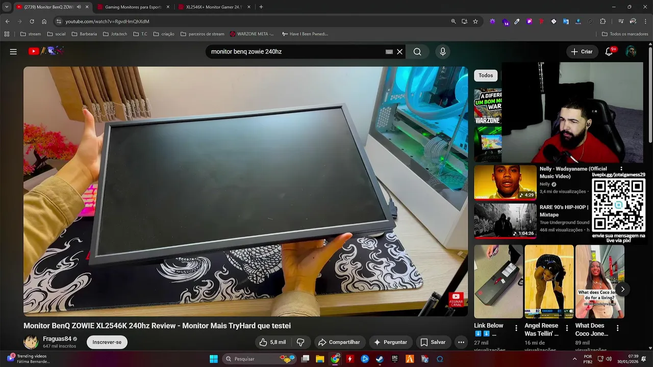Show next Shorts with the arrow
653x367 pixels.
tap(622, 289)
